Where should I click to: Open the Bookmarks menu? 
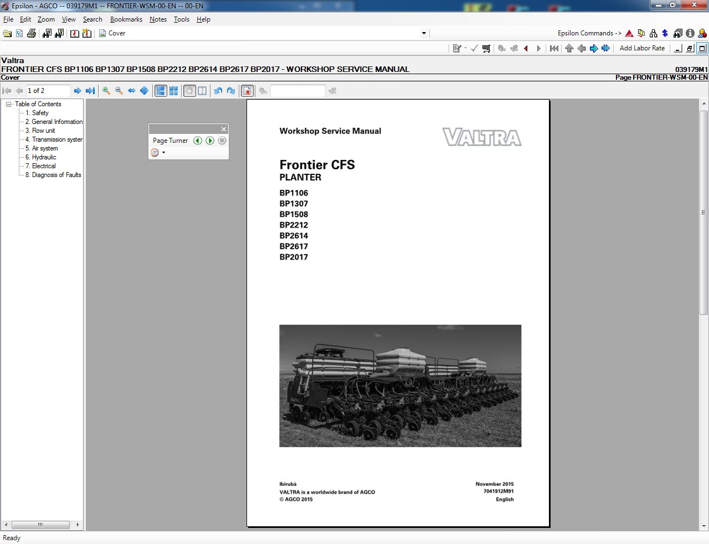coord(126,19)
